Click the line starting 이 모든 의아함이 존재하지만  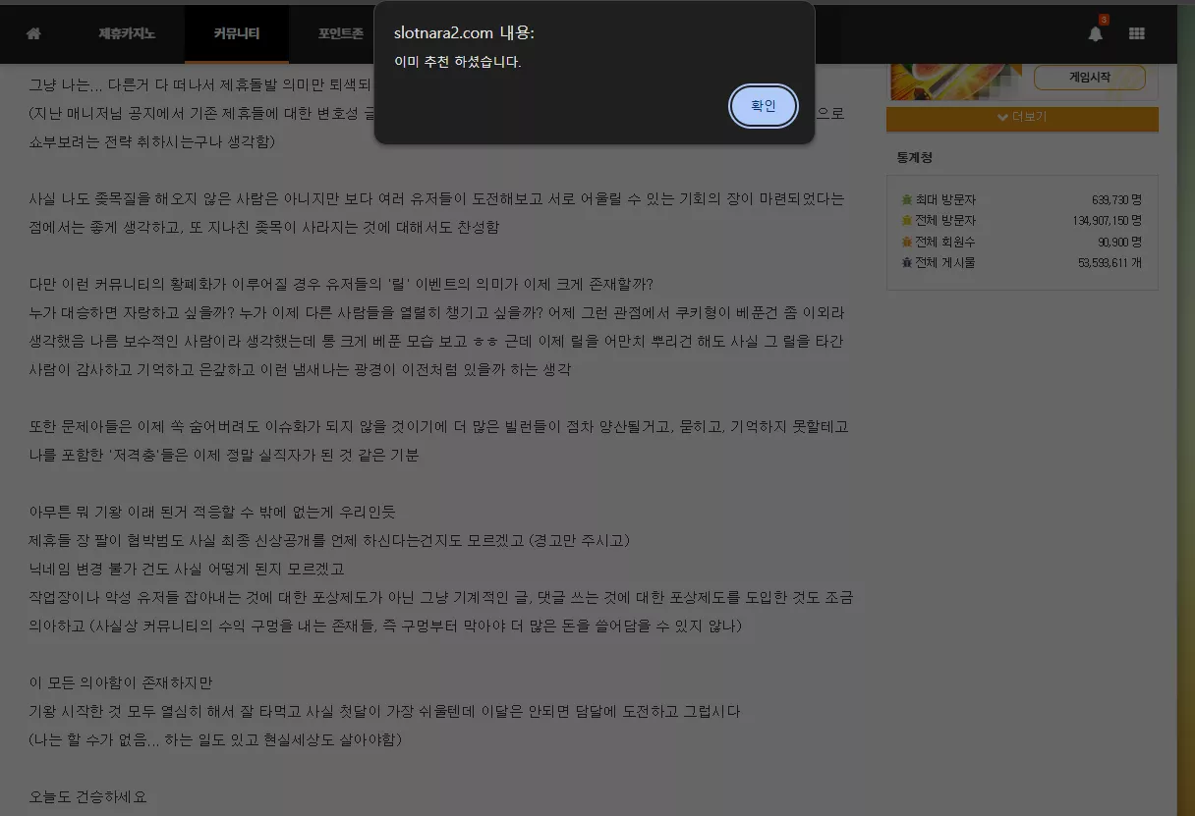coord(121,682)
